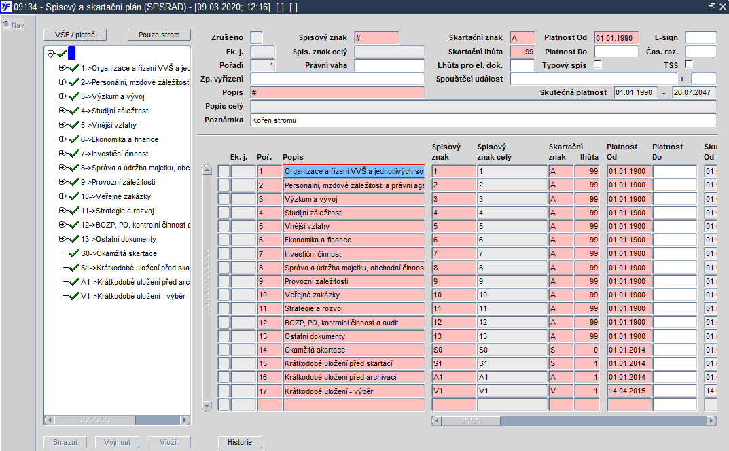The width and height of the screenshot is (729, 451).
Task: Collapse the root tree node
Action: point(51,54)
